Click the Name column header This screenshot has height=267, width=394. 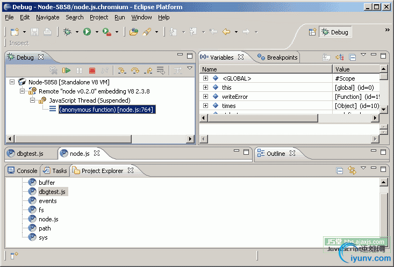[x=266, y=69]
